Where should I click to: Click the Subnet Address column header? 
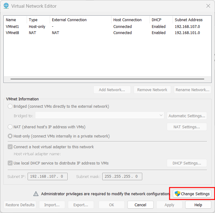[x=192, y=20]
